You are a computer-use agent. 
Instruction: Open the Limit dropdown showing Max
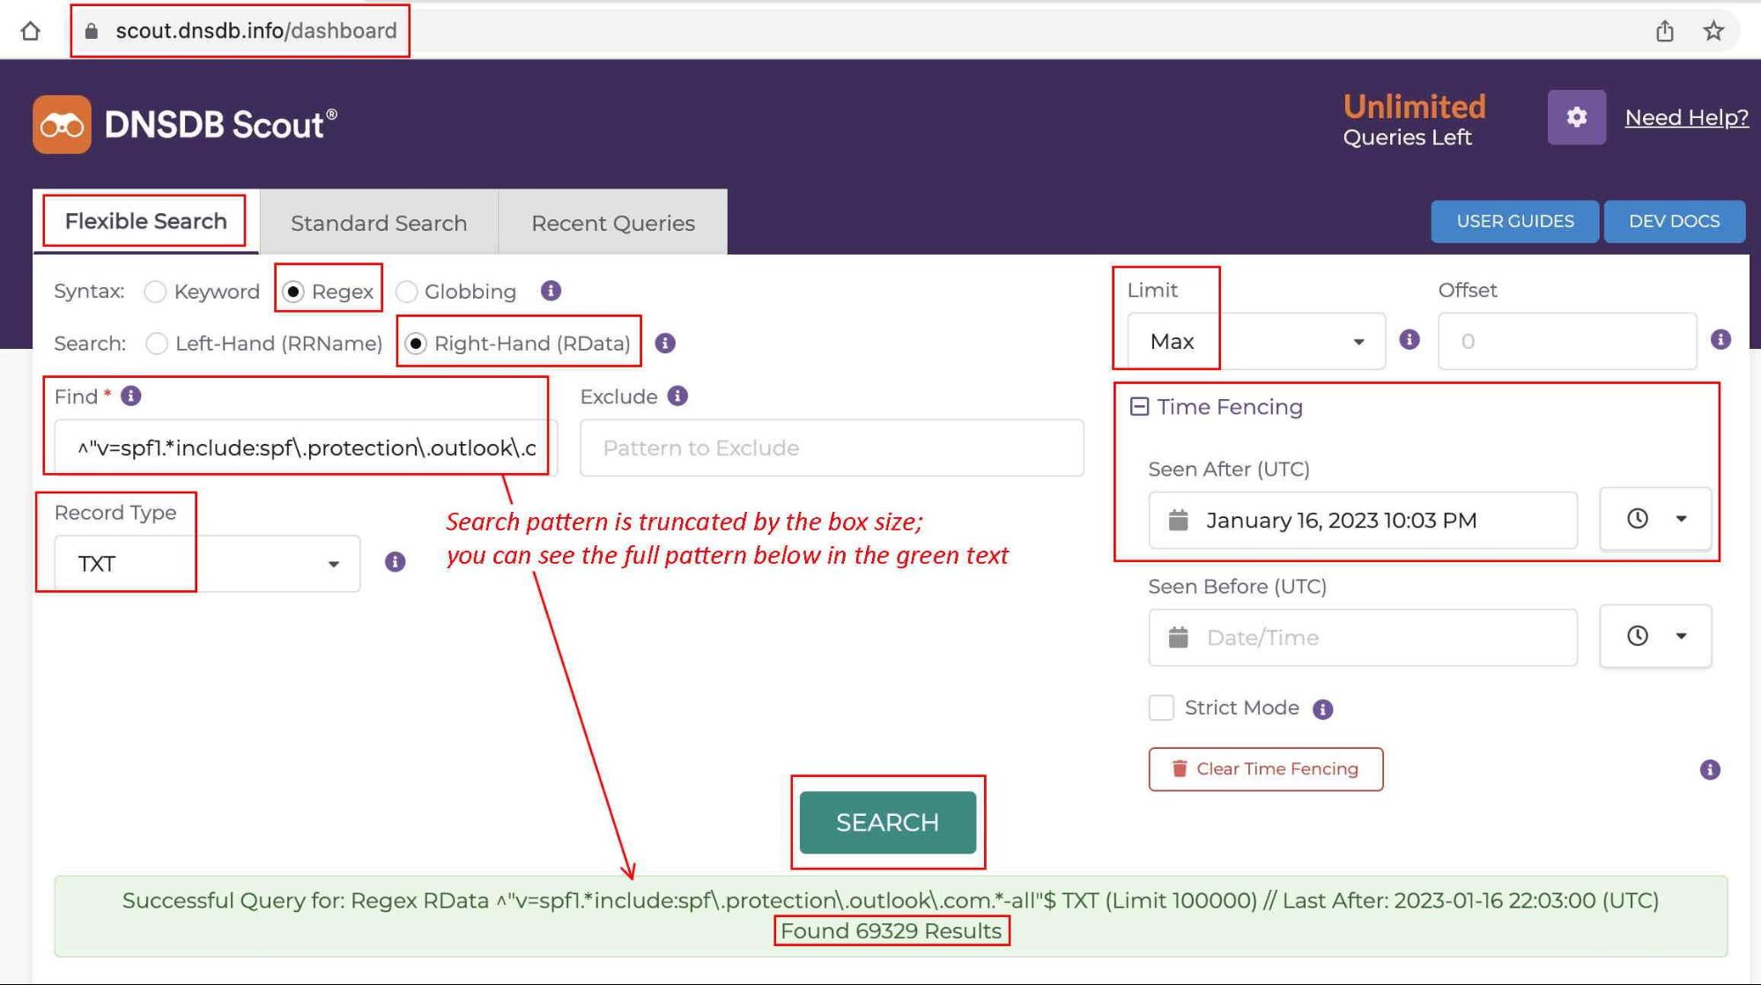(1358, 341)
